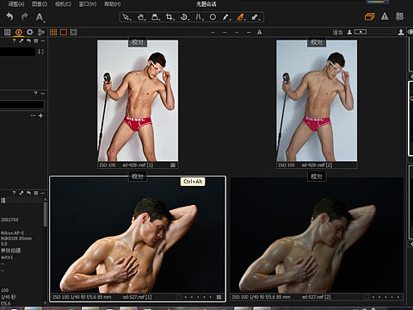Select the Crop tool

point(170,17)
